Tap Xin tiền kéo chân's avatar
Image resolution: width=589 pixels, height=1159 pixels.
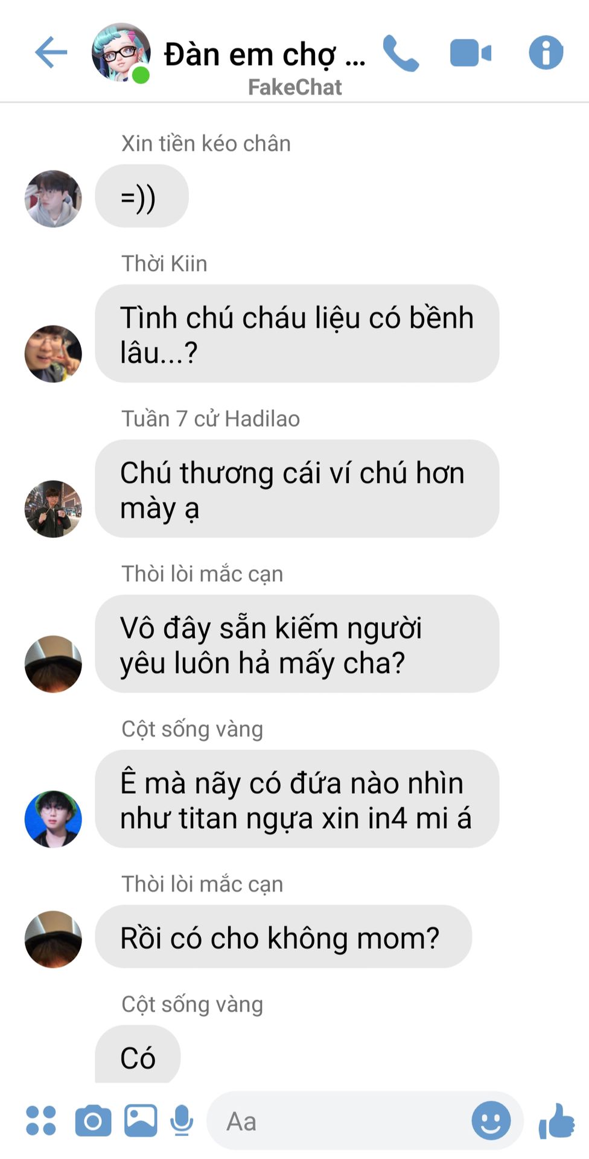point(53,199)
